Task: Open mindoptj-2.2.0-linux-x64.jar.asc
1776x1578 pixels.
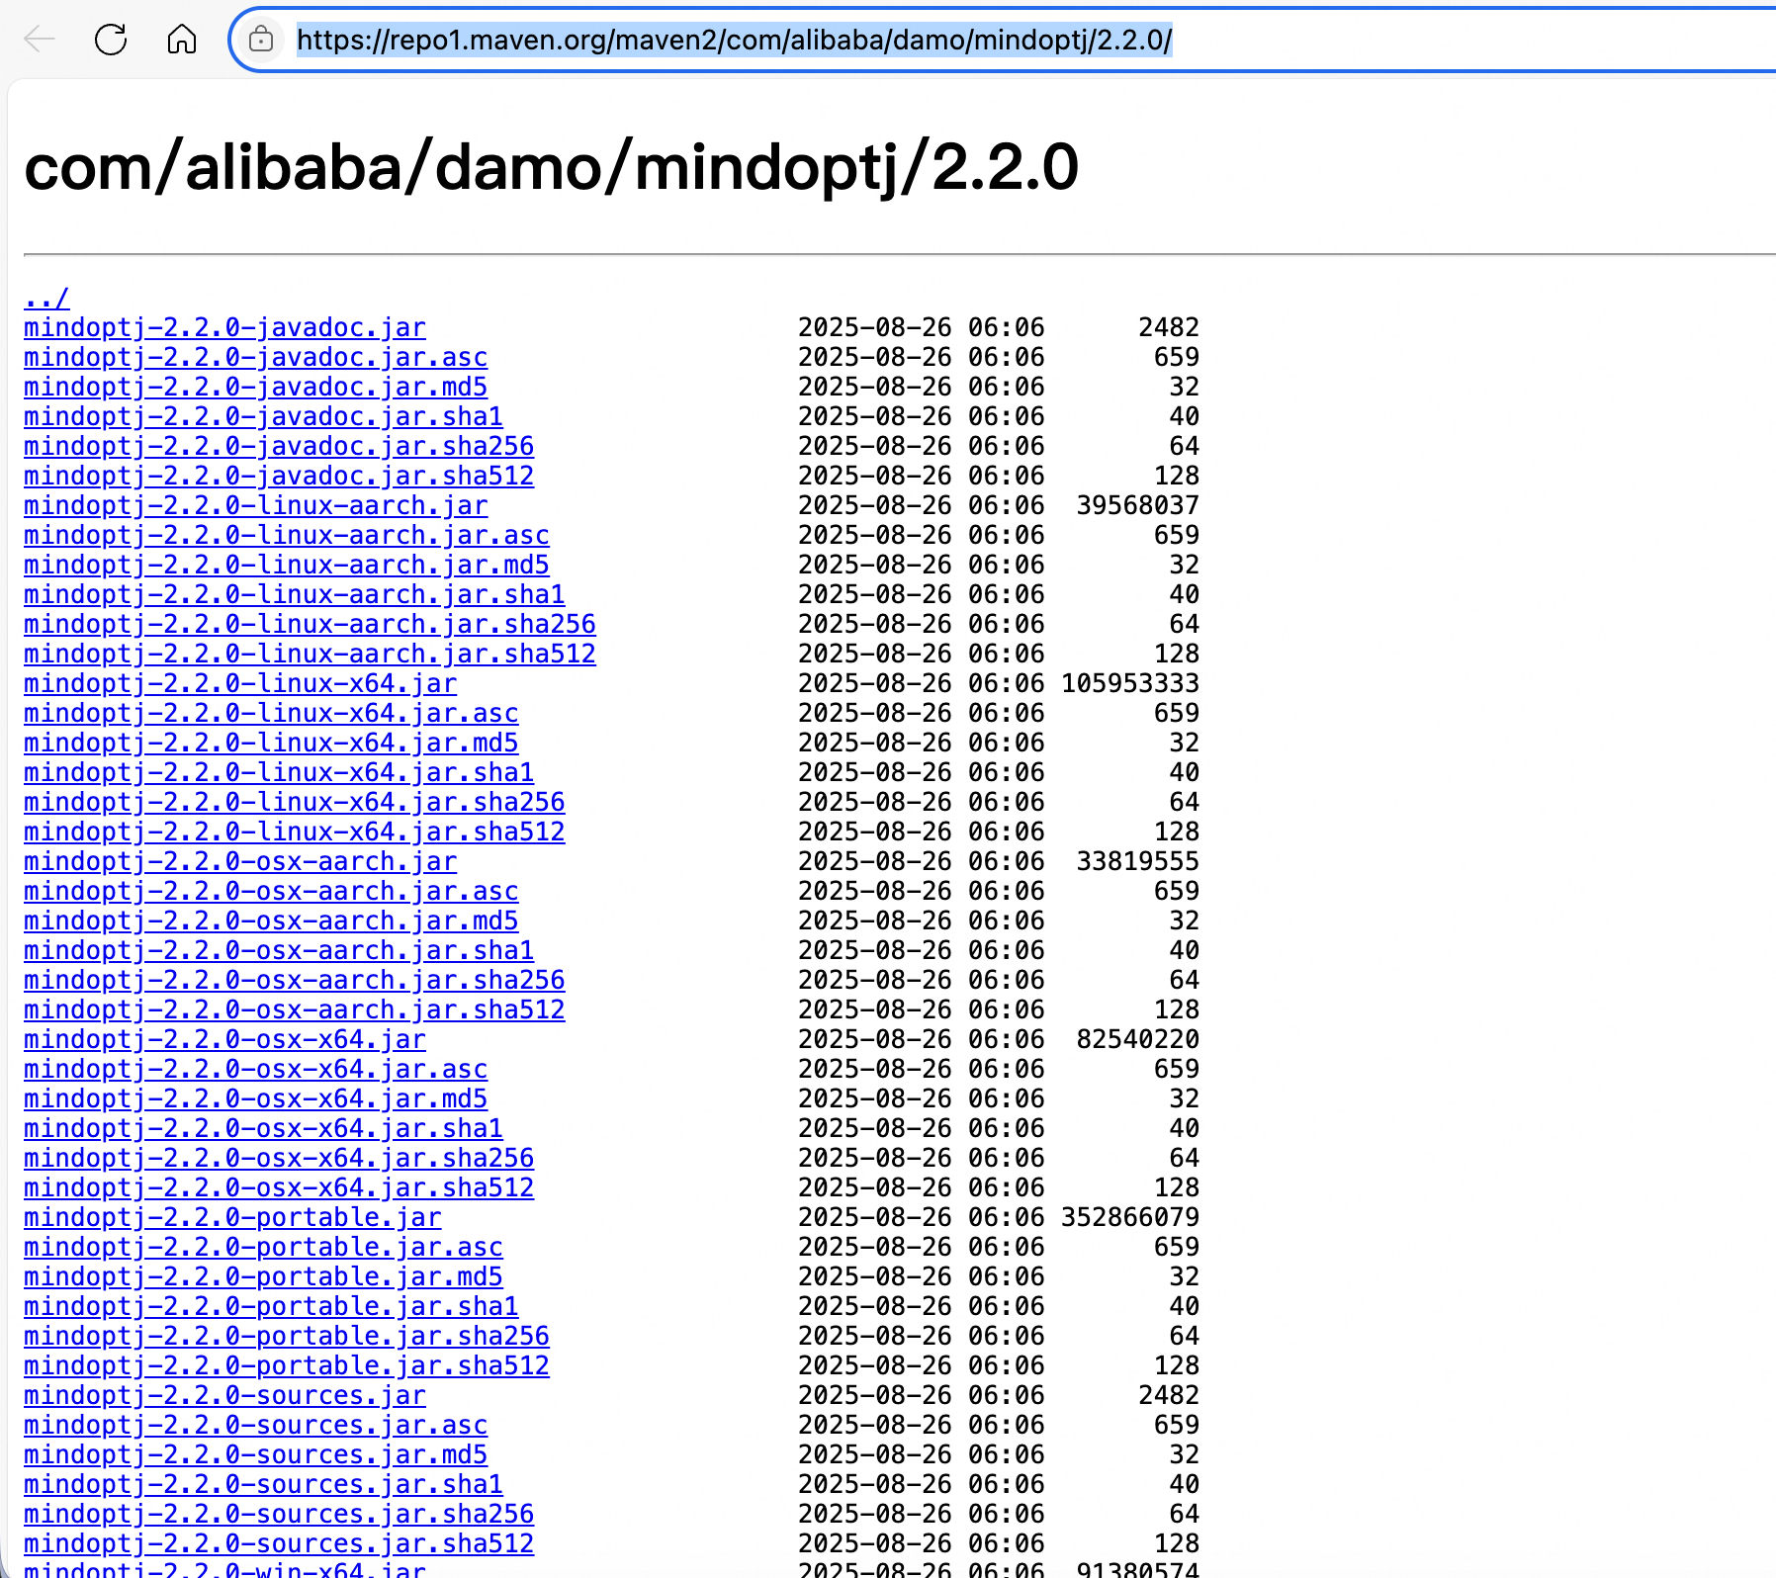Action: pos(271,713)
